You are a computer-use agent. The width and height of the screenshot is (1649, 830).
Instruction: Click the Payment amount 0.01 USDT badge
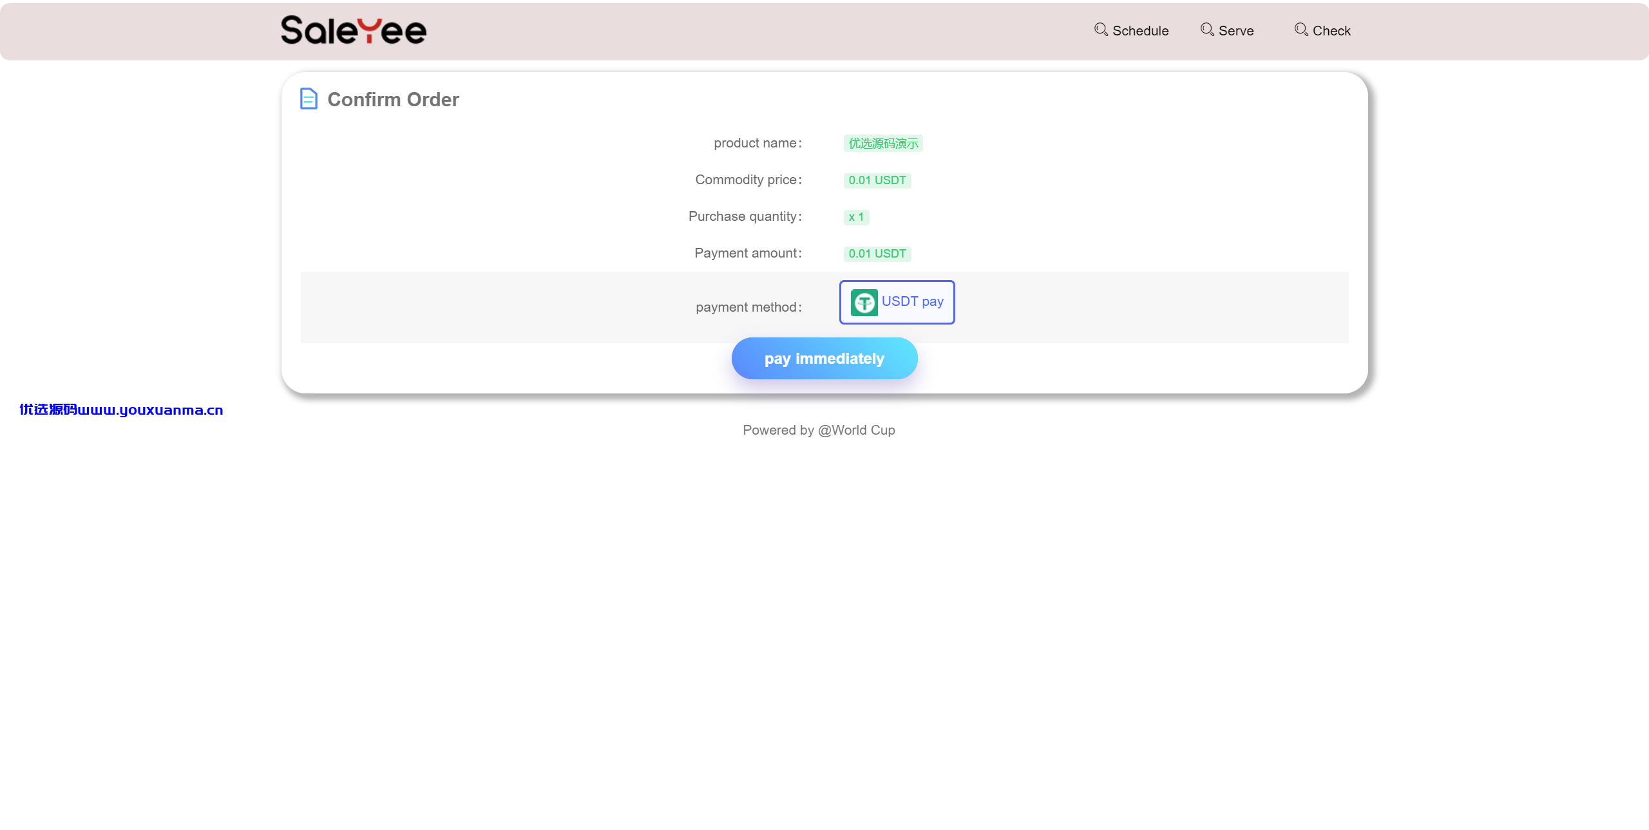click(877, 254)
